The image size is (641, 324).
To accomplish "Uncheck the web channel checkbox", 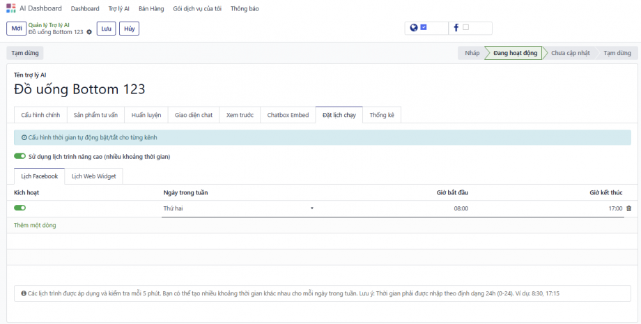I will click(424, 28).
